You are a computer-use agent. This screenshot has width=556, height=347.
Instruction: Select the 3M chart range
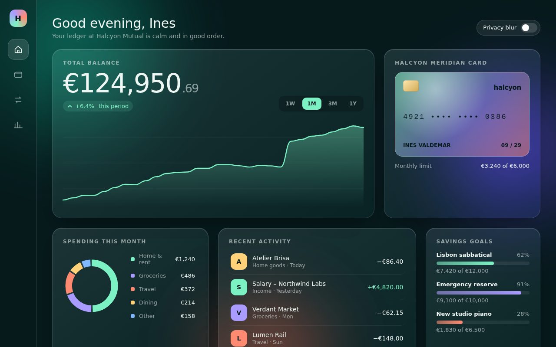click(x=333, y=104)
